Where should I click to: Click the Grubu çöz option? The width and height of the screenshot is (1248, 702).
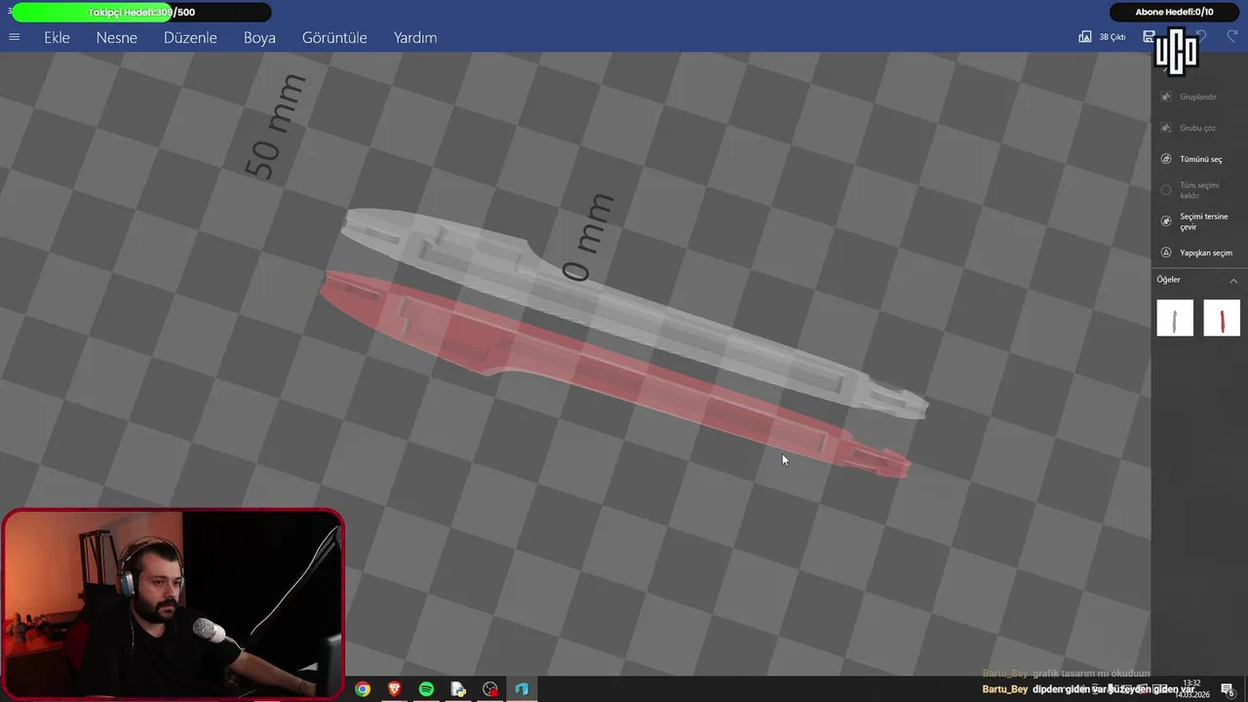point(1188,128)
